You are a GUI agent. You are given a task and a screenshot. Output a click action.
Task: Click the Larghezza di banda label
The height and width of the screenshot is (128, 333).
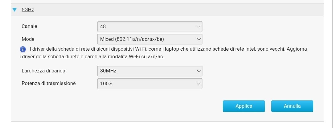tap(43, 71)
